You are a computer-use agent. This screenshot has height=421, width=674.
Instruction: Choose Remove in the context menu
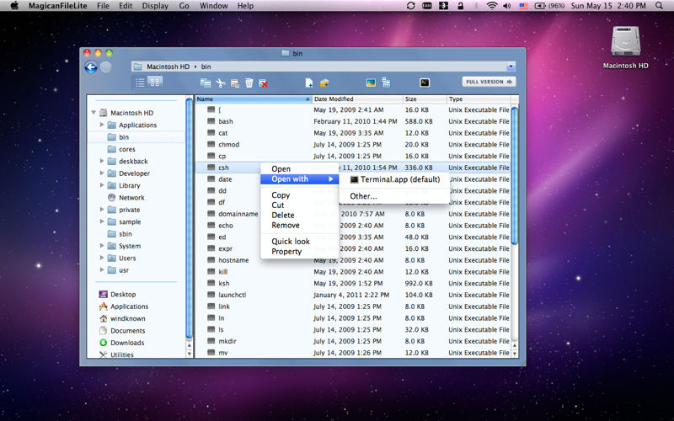tap(300, 226)
